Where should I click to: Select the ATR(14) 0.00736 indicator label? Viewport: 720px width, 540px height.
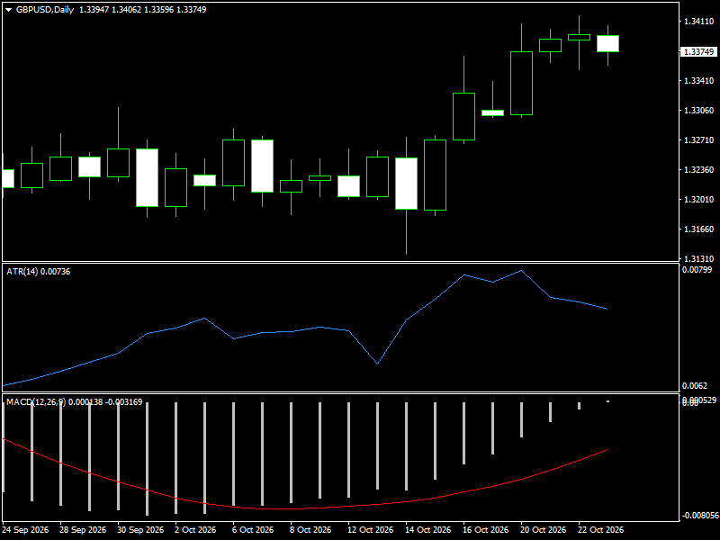coord(39,272)
